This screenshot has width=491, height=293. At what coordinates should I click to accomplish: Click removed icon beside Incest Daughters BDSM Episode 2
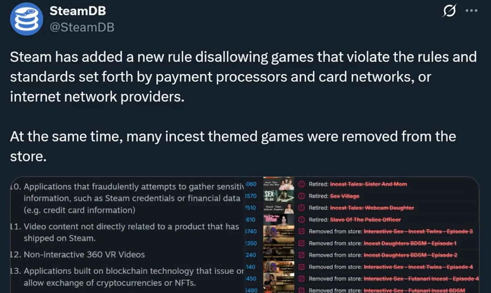tap(301, 255)
